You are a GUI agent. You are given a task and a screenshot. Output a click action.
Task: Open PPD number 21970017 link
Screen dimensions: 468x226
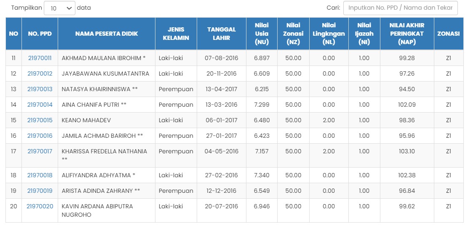coord(40,151)
